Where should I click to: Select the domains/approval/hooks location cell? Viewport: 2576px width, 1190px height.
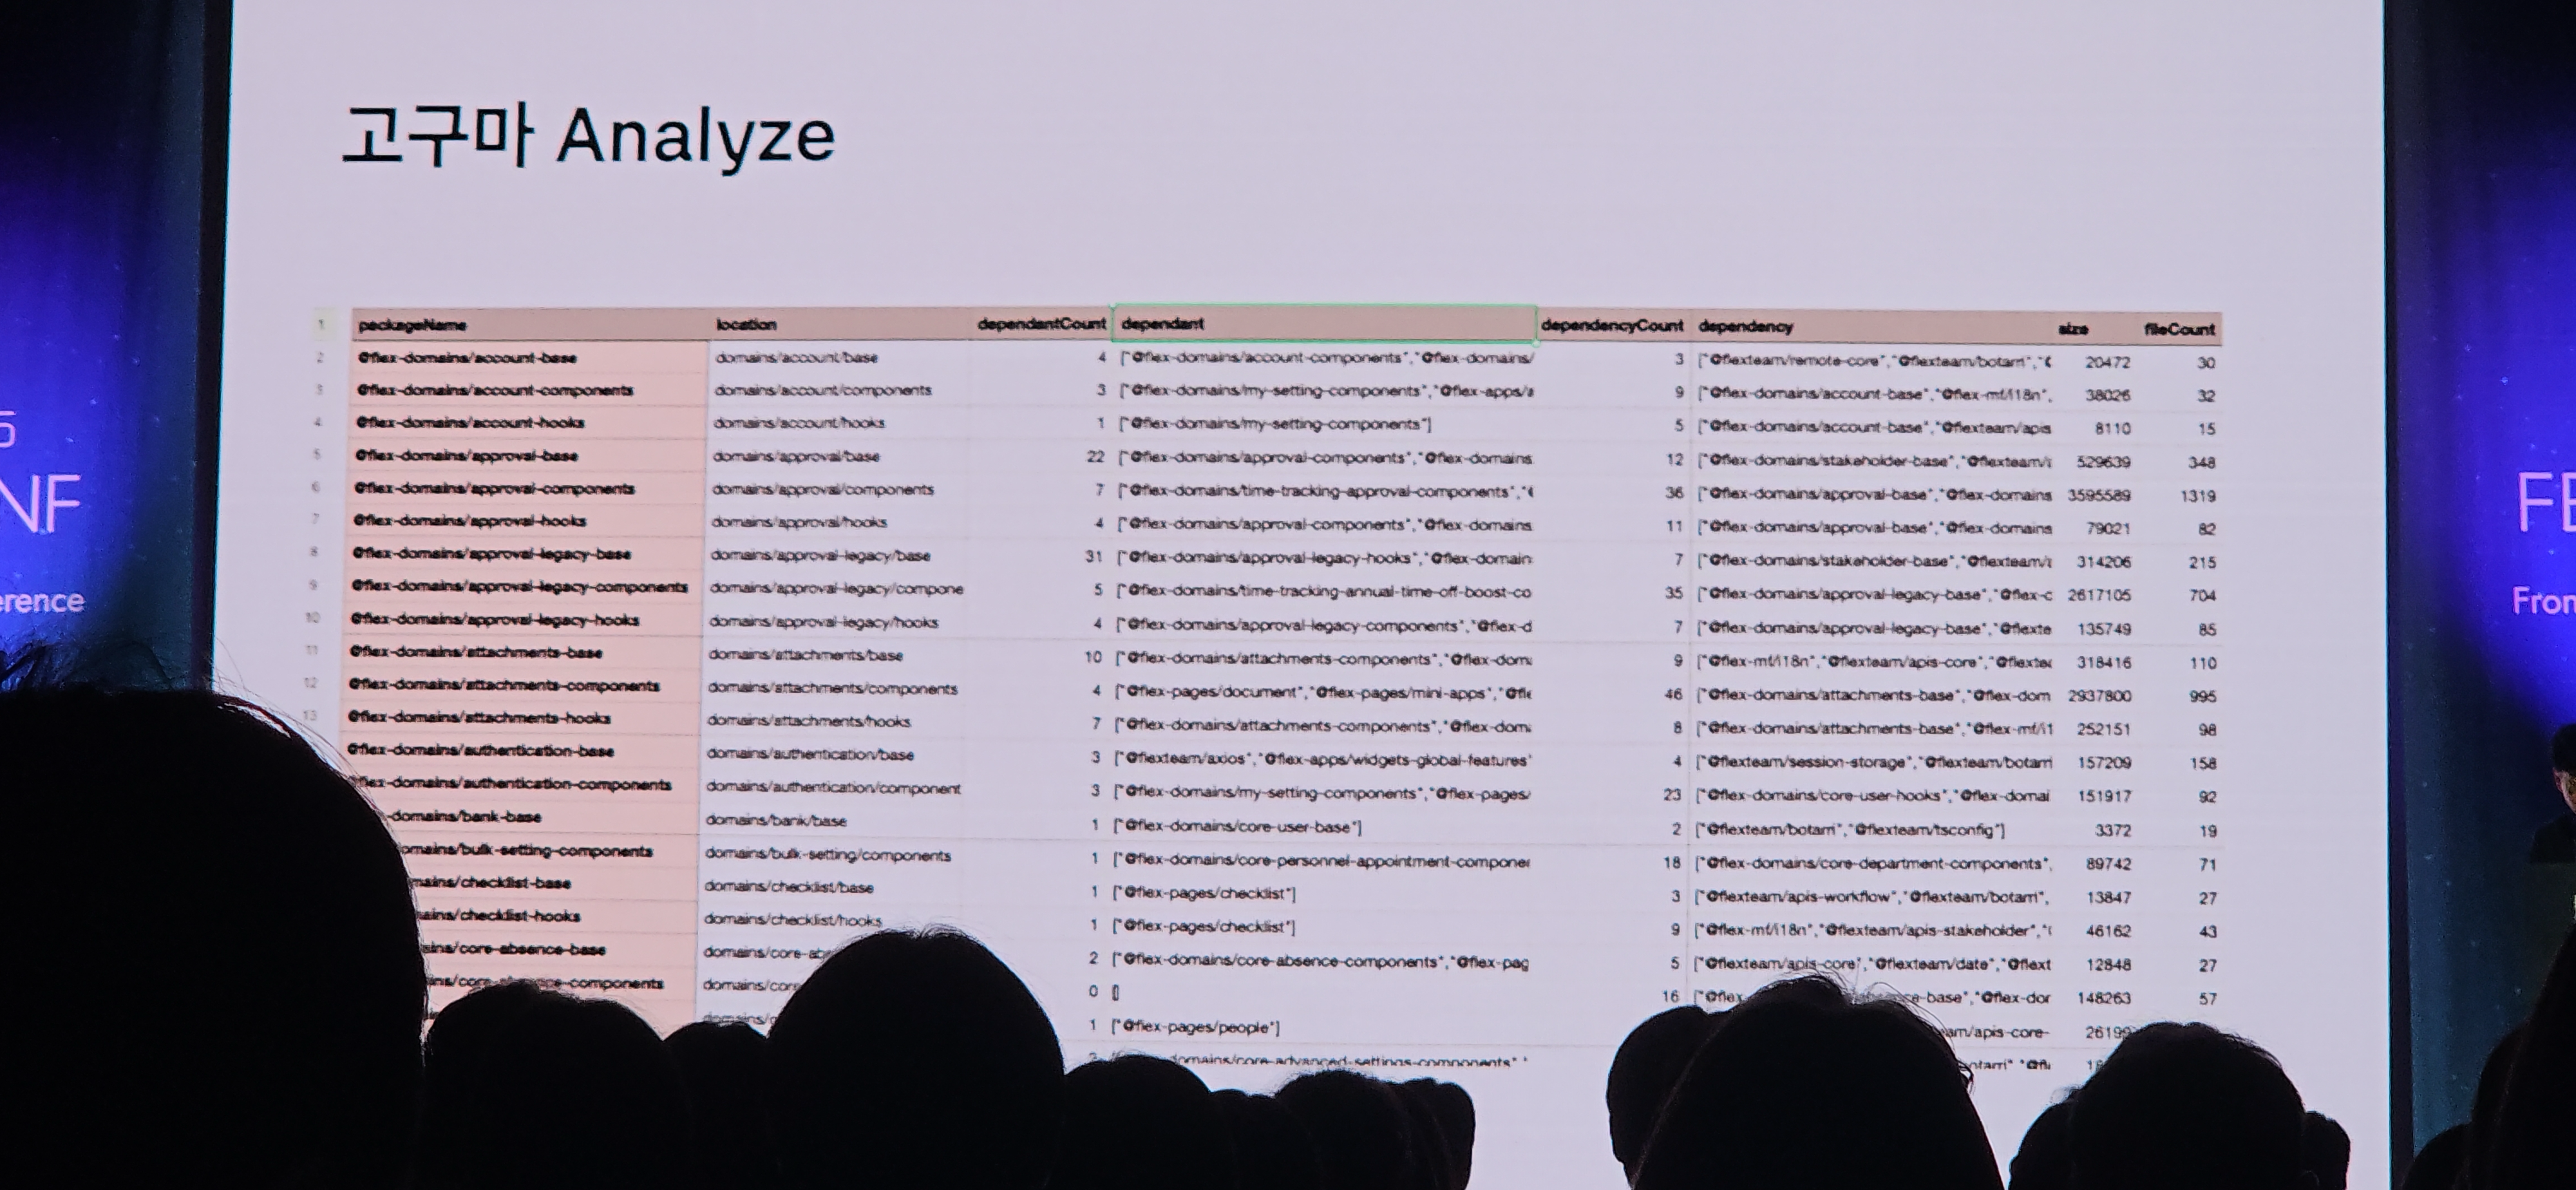[x=799, y=522]
